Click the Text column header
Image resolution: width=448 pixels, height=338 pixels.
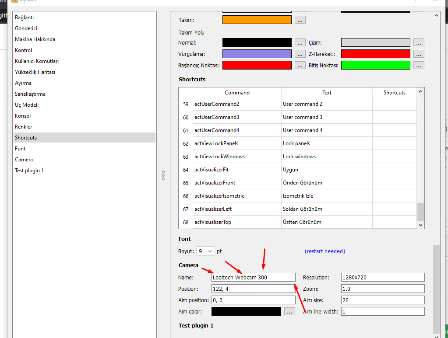327,93
